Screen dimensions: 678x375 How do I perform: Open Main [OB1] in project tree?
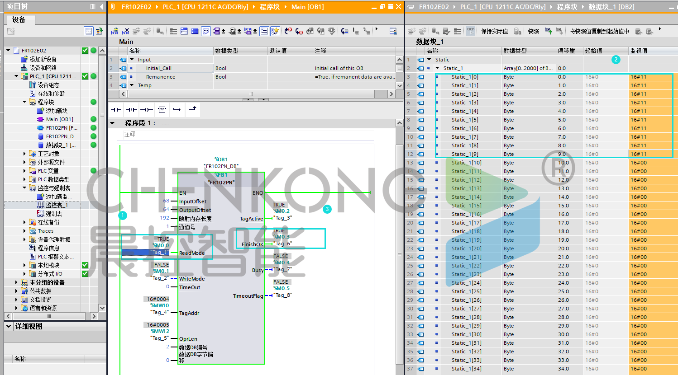click(x=59, y=119)
